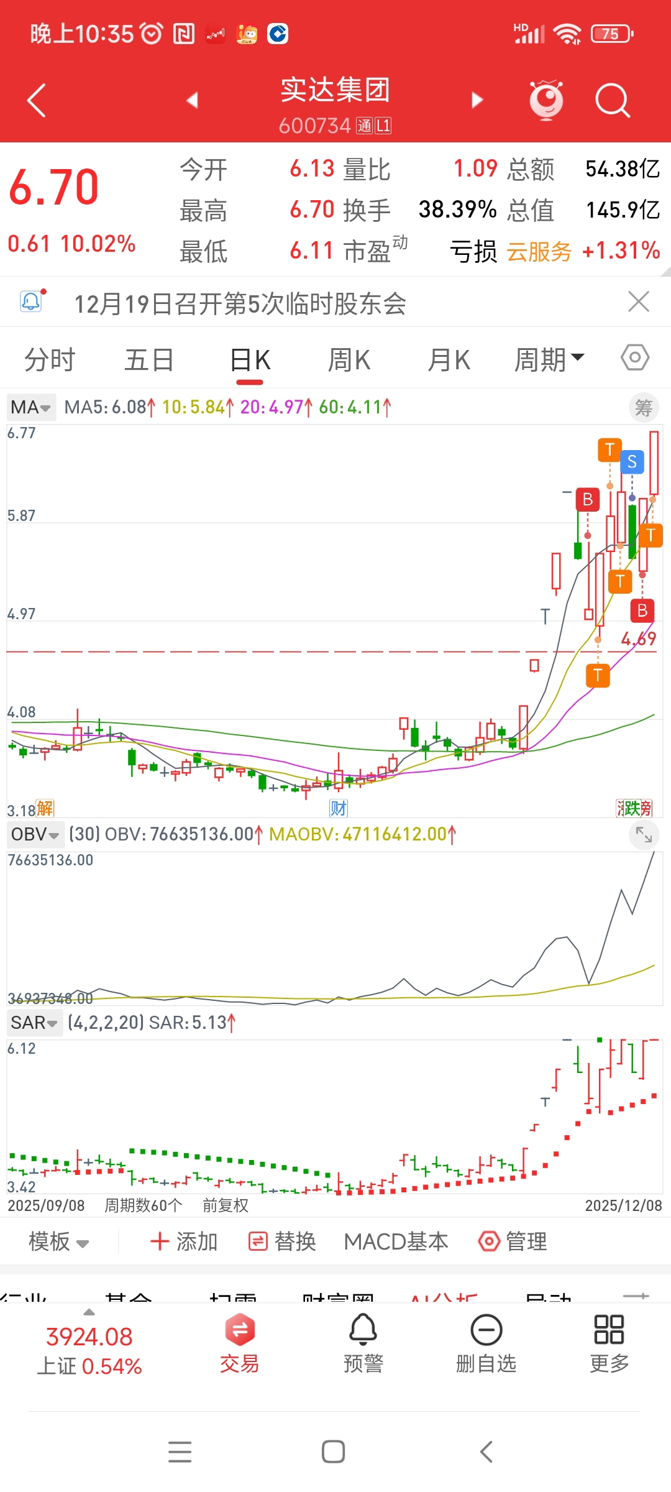Tap Android back navigation button
The height and width of the screenshot is (1492, 671).
coord(486,1452)
